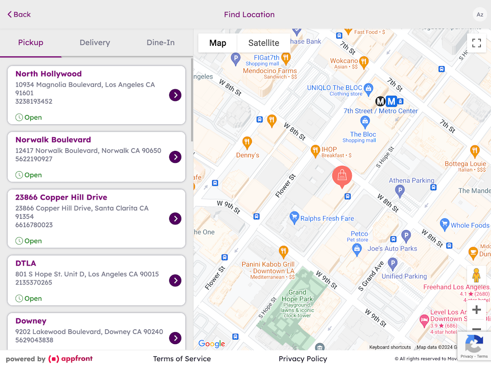The width and height of the screenshot is (491, 367).
Task: Open the appfront powered-by link
Action: coord(71,359)
